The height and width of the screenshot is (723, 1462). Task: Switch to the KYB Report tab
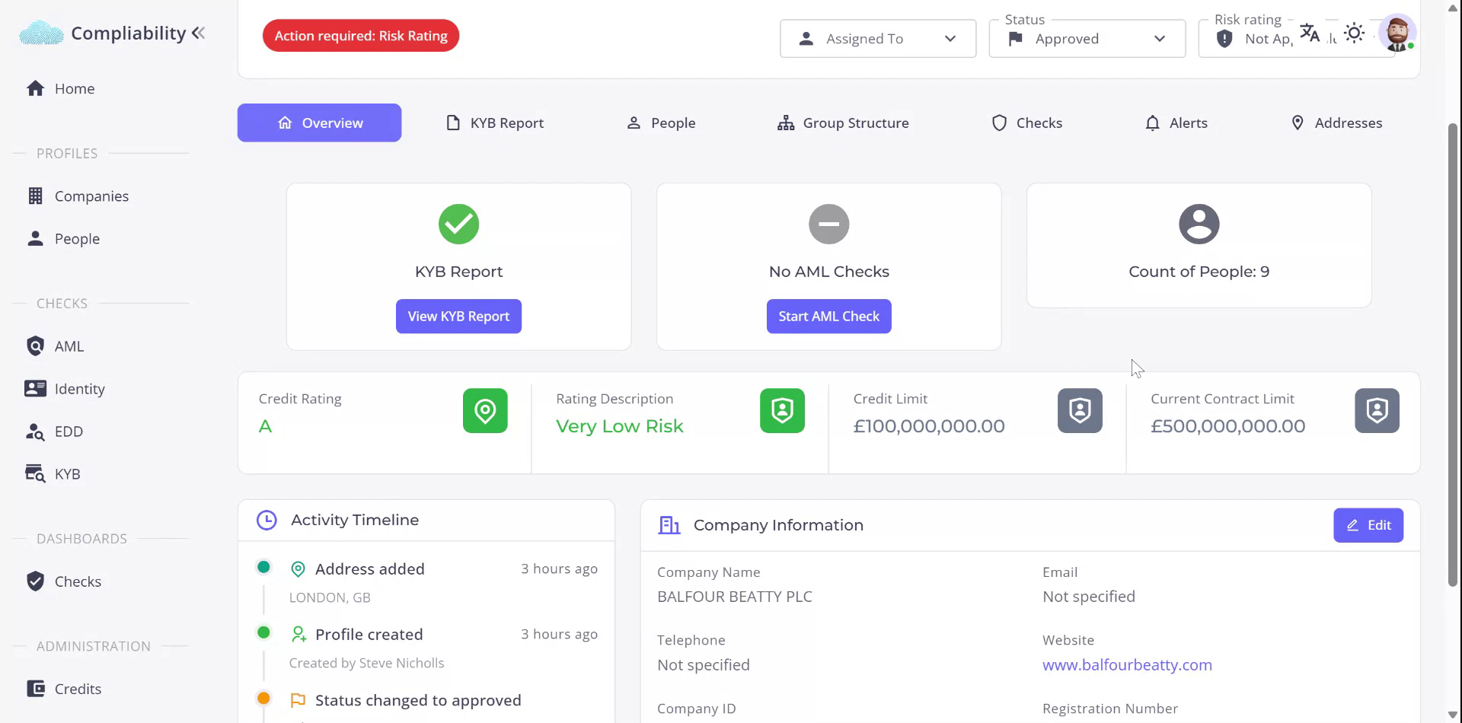(495, 123)
